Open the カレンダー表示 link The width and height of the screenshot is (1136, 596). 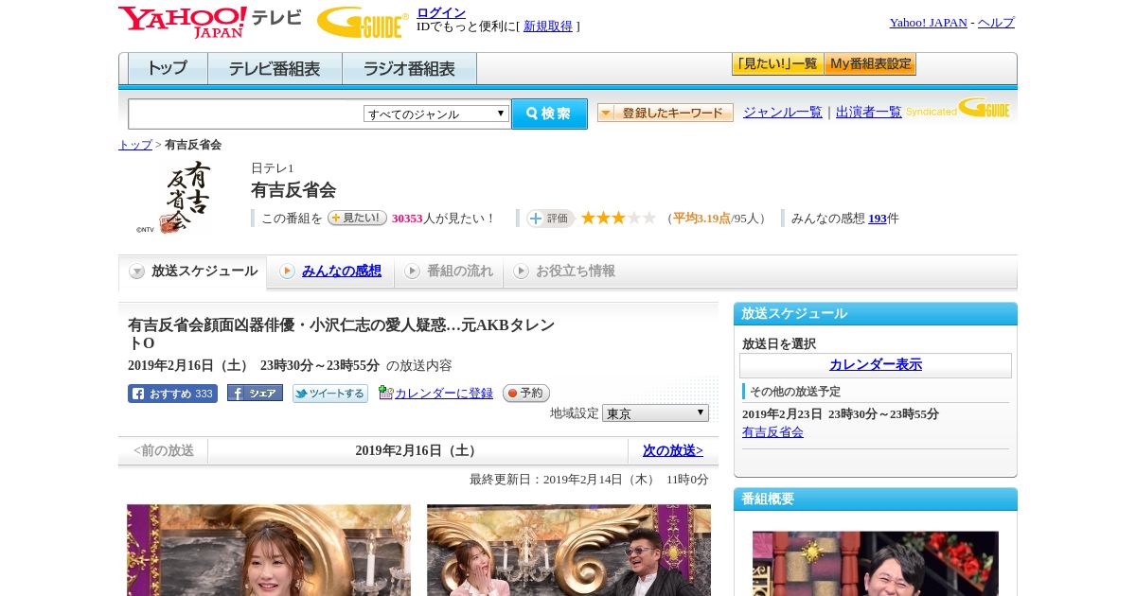tap(876, 365)
